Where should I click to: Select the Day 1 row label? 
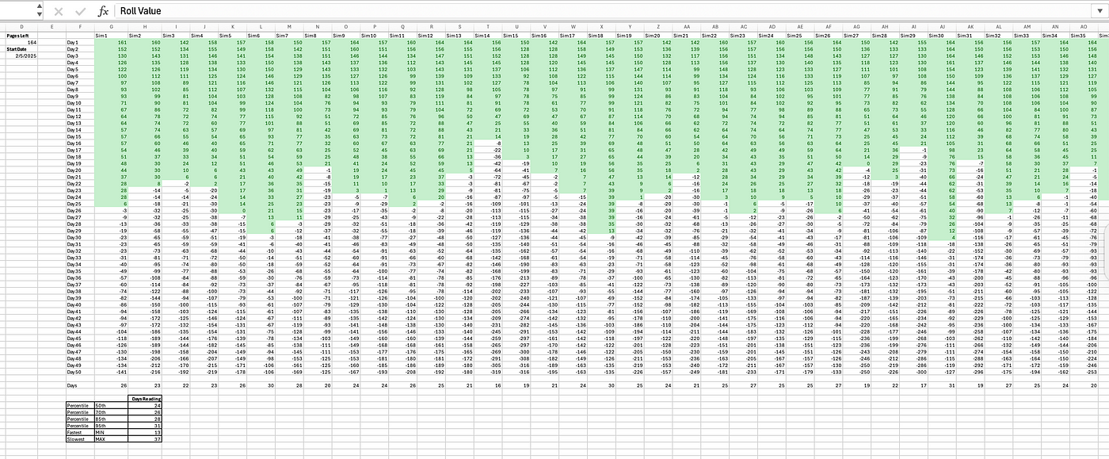click(80, 42)
